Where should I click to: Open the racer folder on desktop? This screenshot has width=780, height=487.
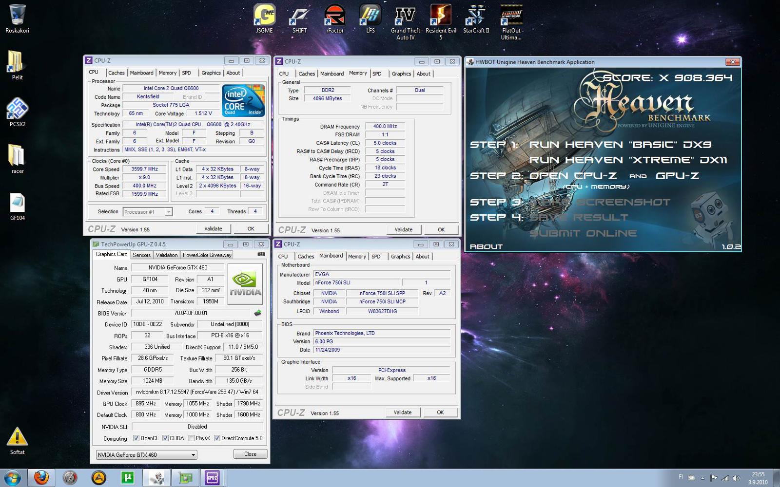point(17,159)
